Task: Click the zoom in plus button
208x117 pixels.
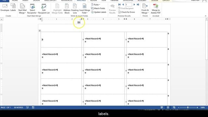Action: pyautogui.click(x=197, y=108)
